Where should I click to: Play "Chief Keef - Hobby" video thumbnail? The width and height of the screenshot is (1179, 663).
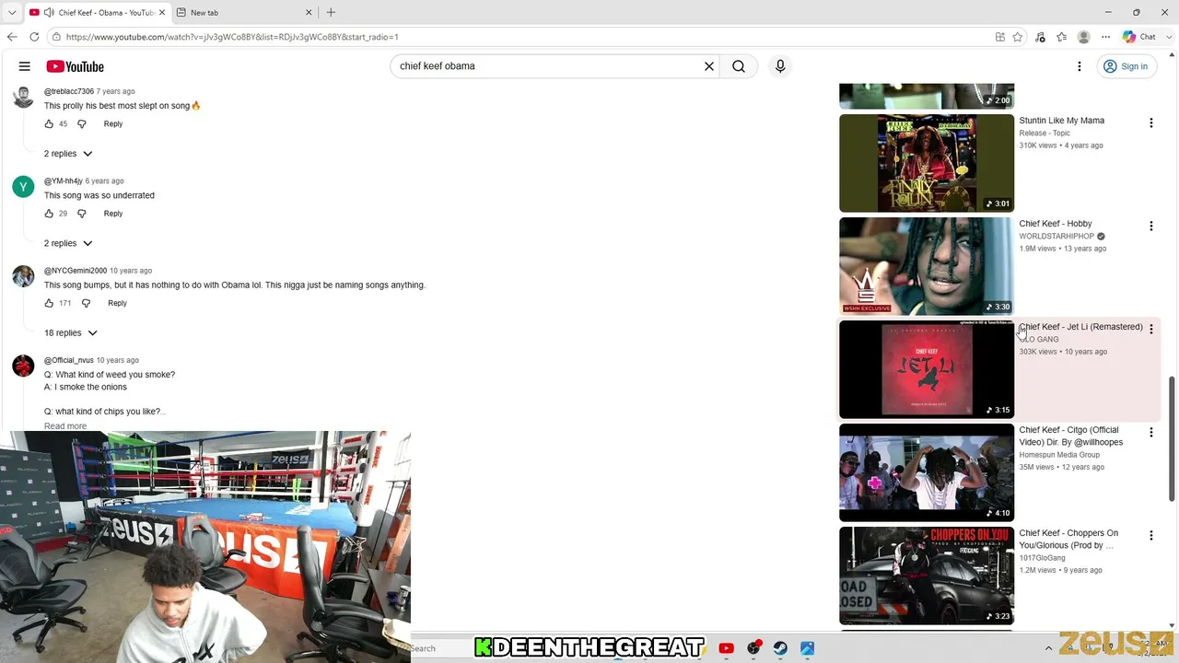point(927,266)
